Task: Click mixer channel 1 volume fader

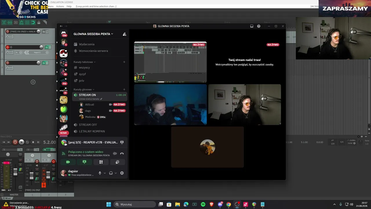Action: 32,176
